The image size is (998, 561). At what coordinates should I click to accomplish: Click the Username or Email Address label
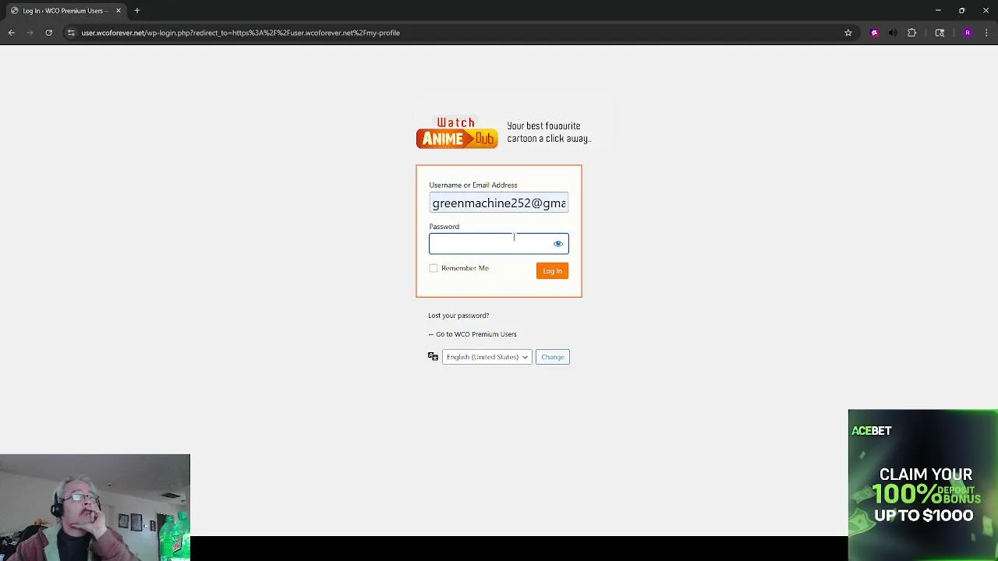(x=473, y=185)
